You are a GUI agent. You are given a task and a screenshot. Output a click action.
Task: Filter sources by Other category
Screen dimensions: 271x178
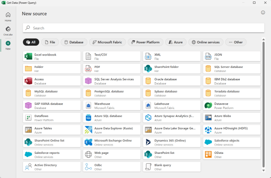[236, 42]
